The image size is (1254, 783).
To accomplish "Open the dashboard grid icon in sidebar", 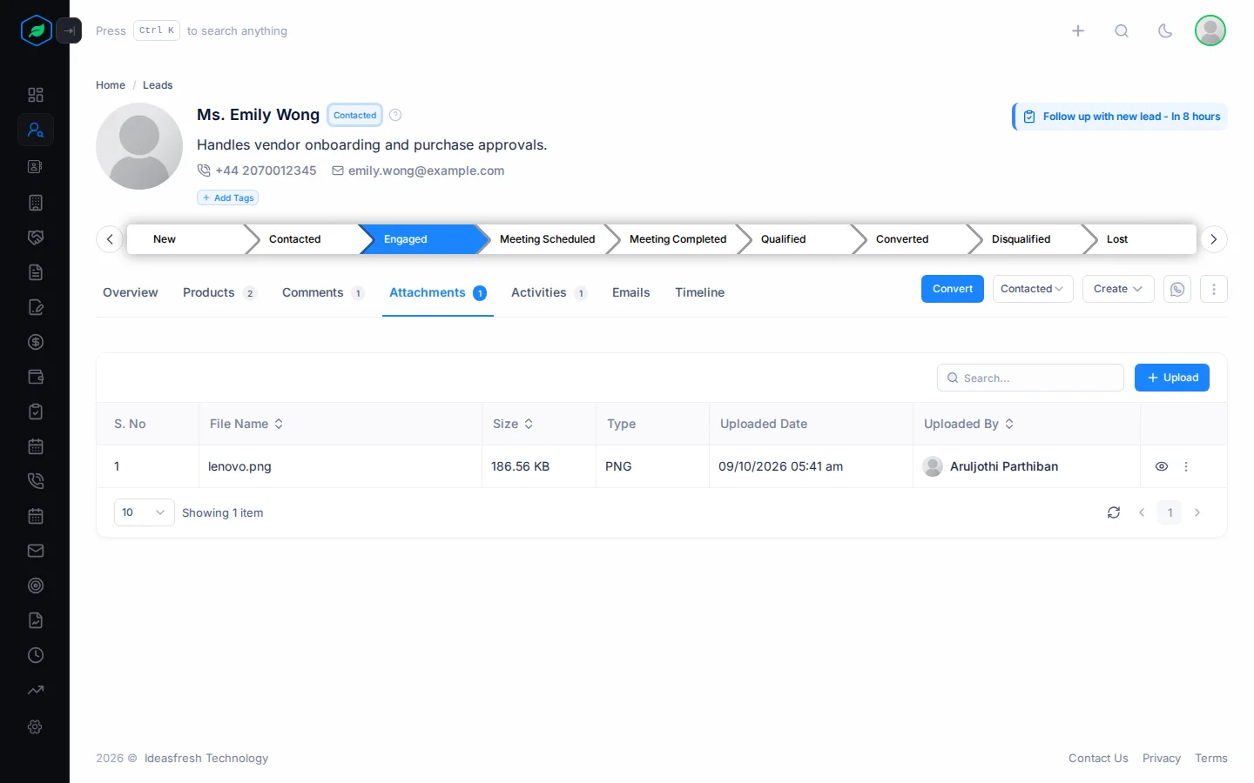I will coord(36,95).
